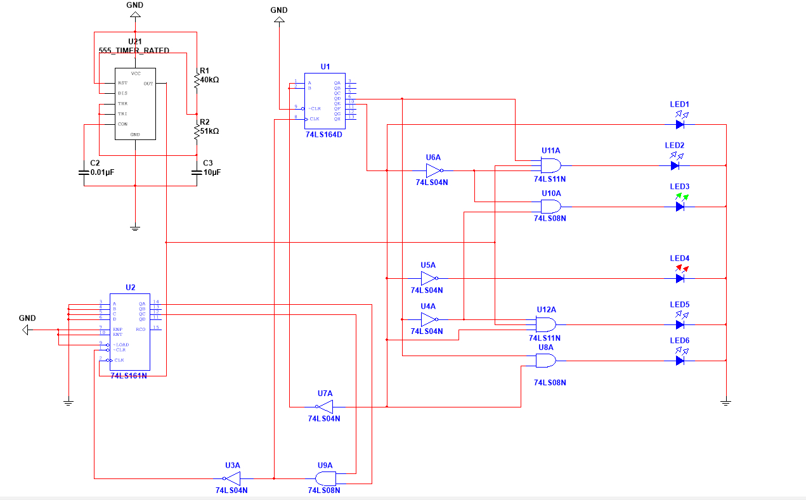Select capacitor C3 symbol, 10µF
Screen dimensions: 806x500
click(196, 172)
